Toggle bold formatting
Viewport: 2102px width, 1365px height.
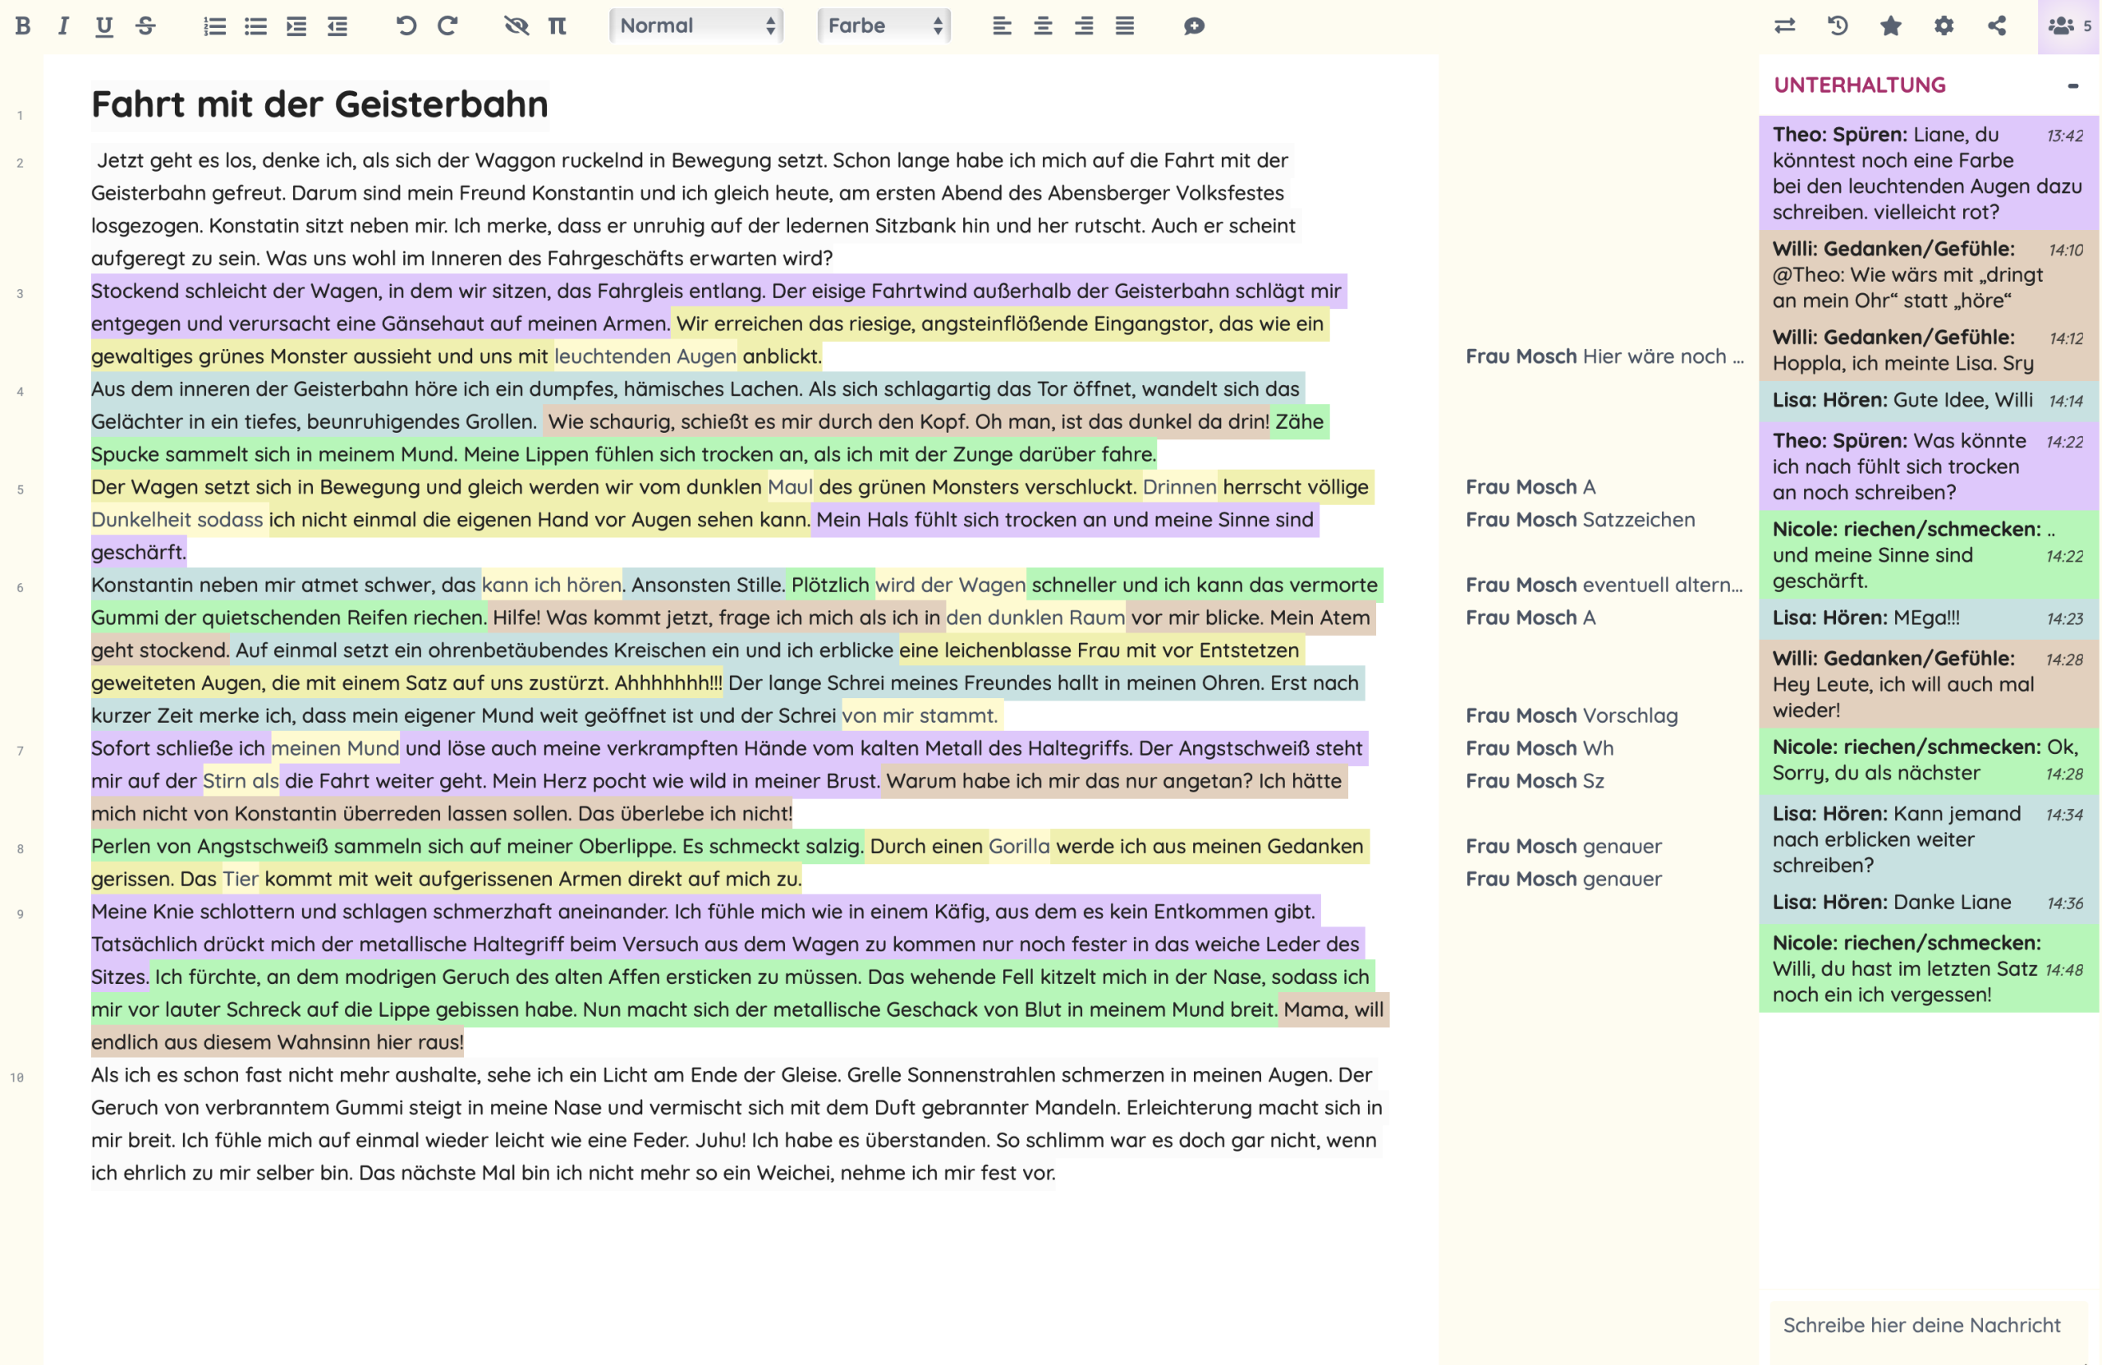point(23,25)
